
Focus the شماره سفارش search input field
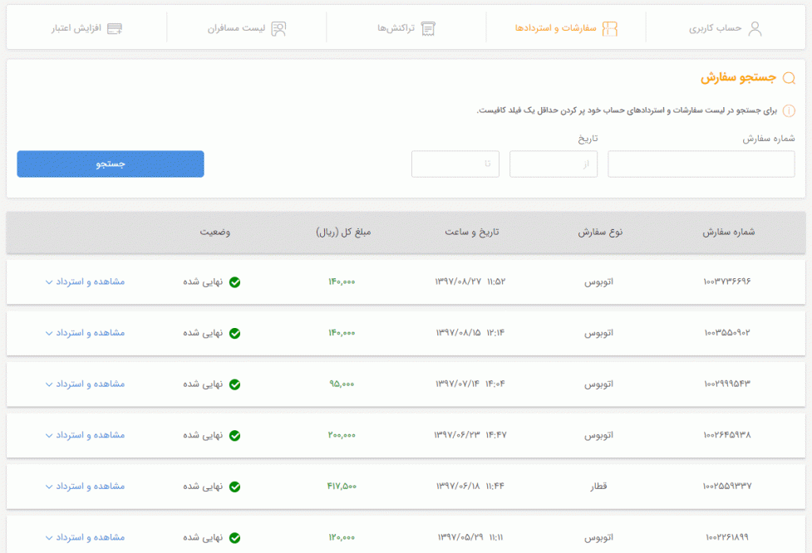[701, 164]
